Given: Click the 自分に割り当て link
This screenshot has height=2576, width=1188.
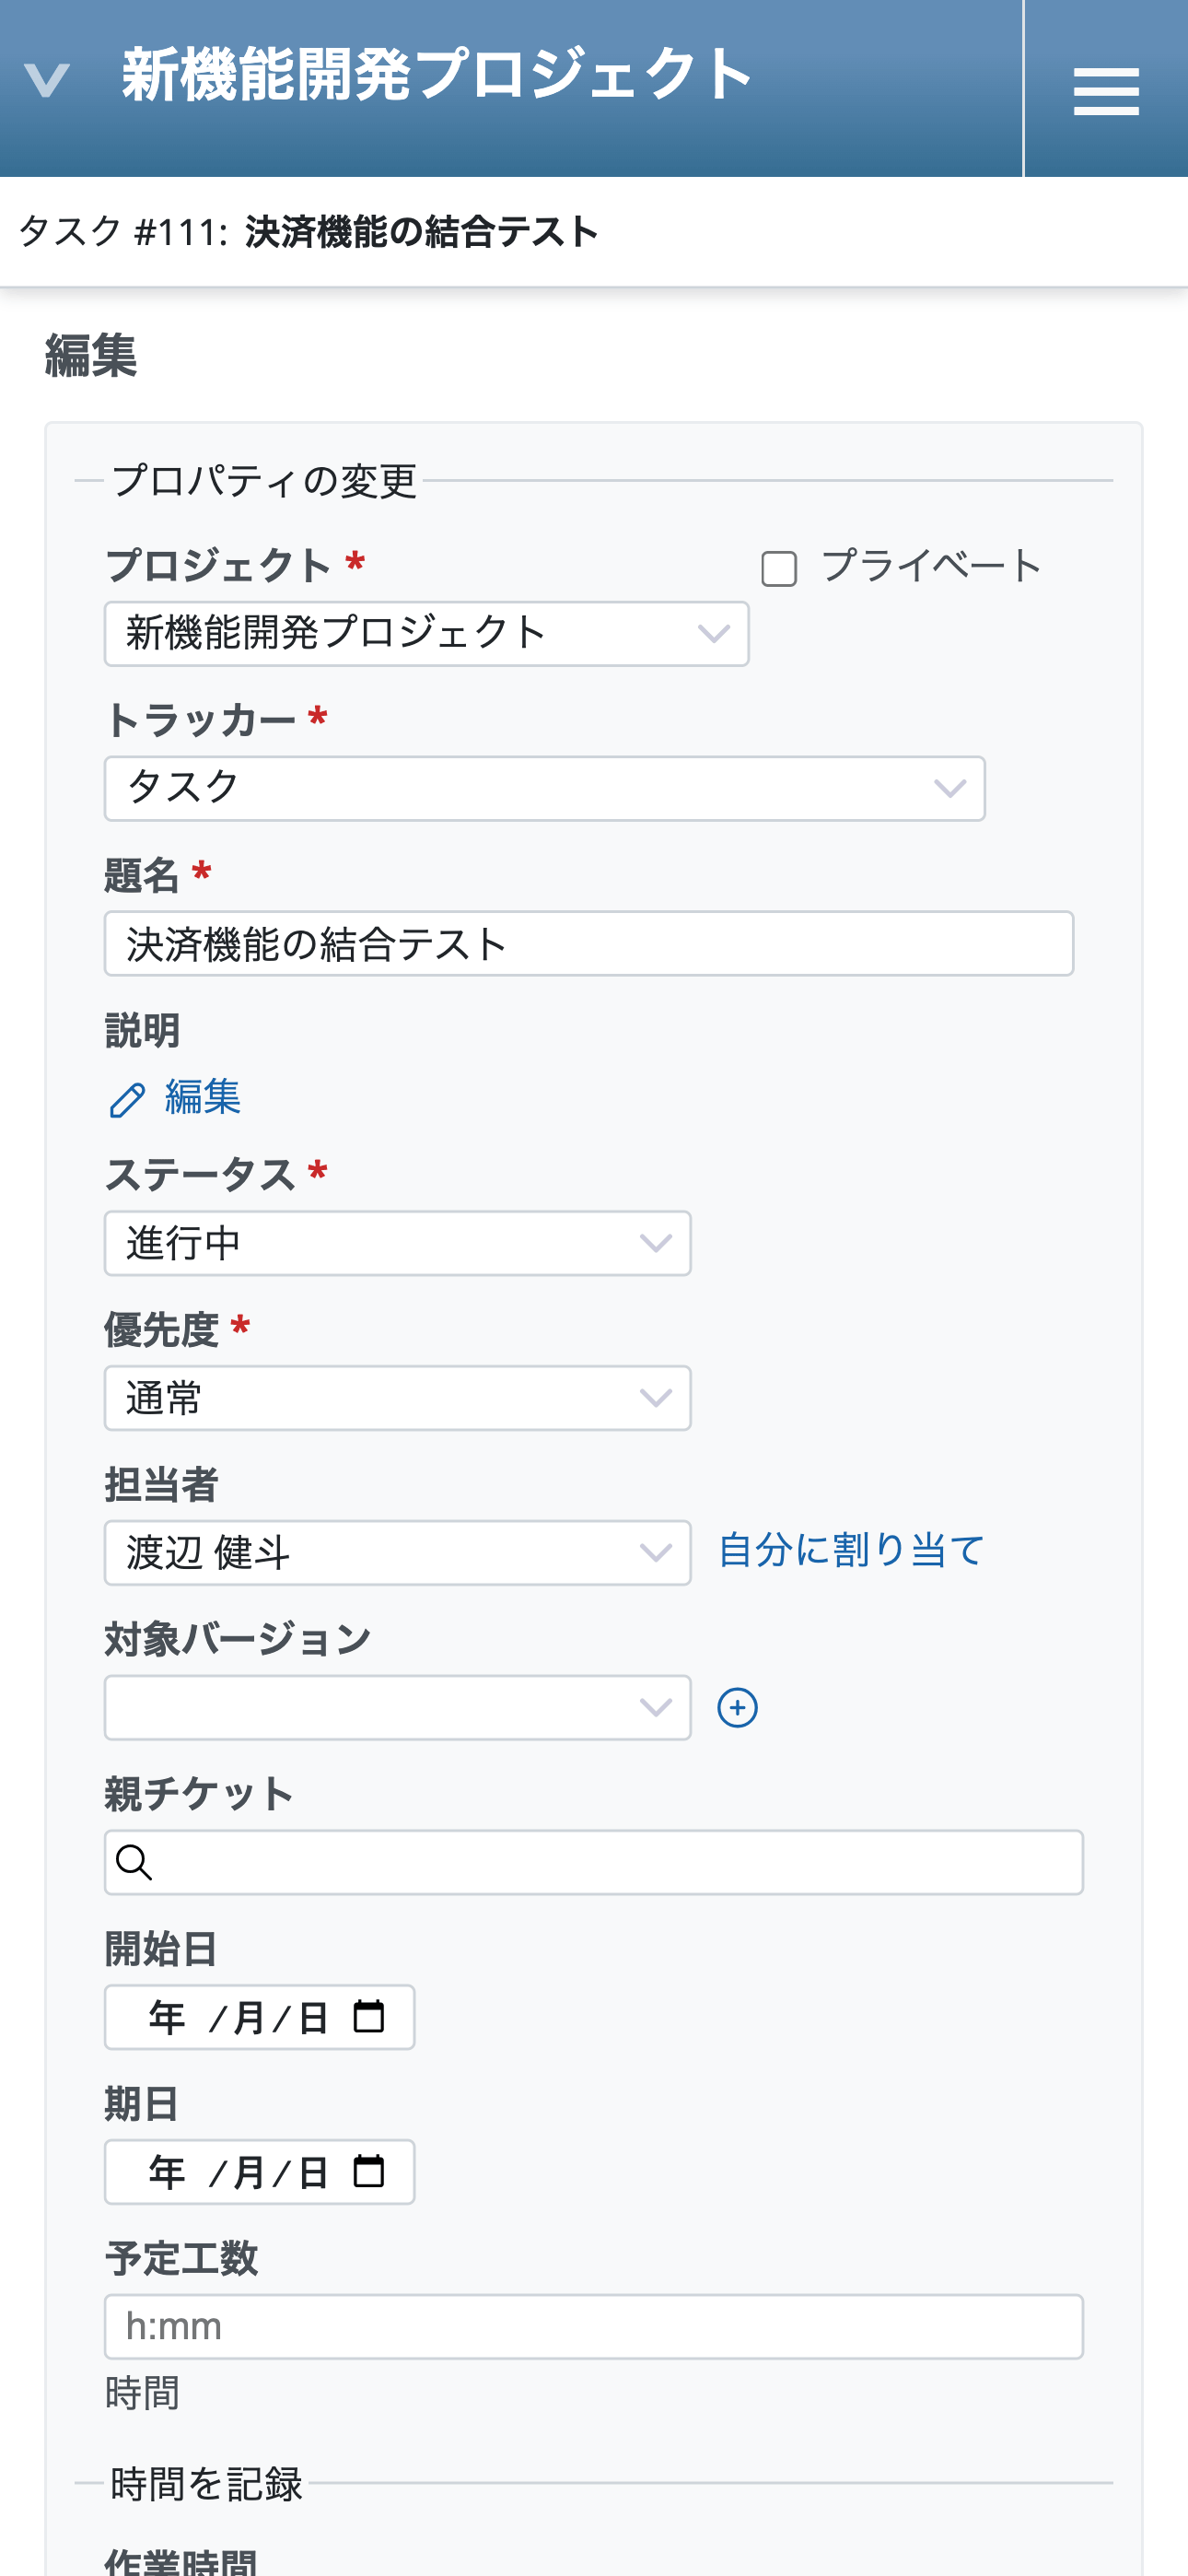Looking at the screenshot, I should coord(851,1550).
